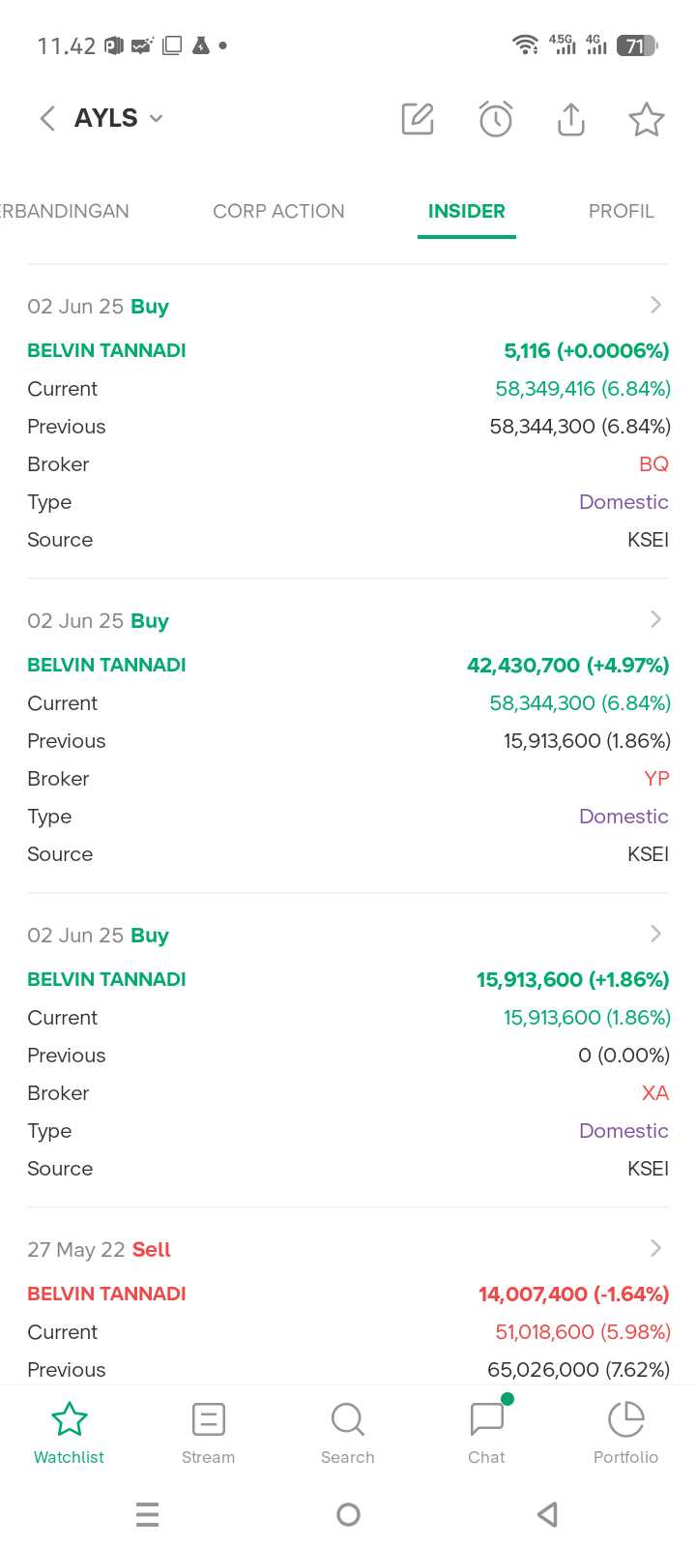Open Search from the bottom bar

pyautogui.click(x=347, y=1432)
